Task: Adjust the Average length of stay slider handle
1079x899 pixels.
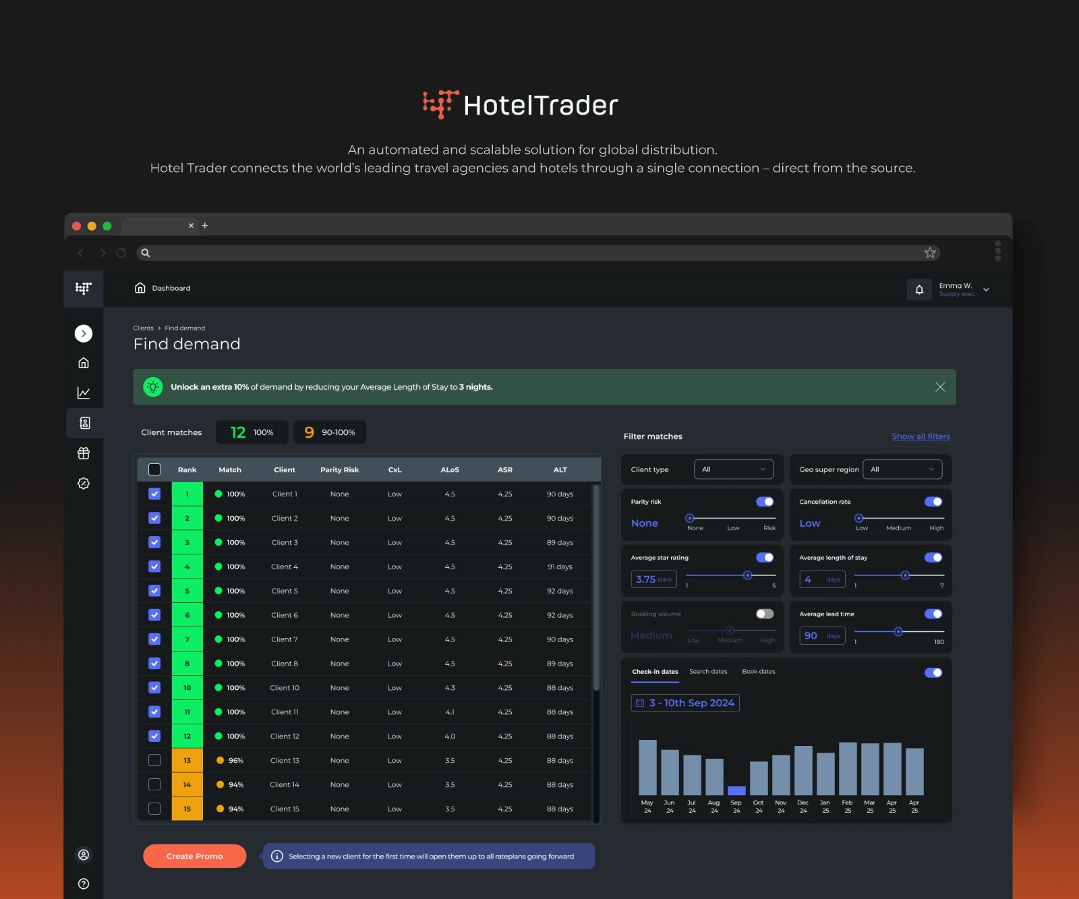Action: coord(905,575)
